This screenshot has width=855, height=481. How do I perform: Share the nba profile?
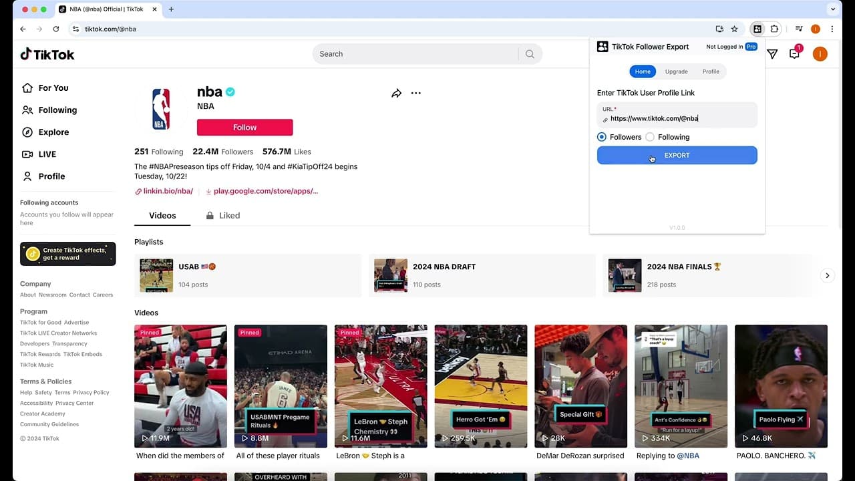(x=396, y=94)
